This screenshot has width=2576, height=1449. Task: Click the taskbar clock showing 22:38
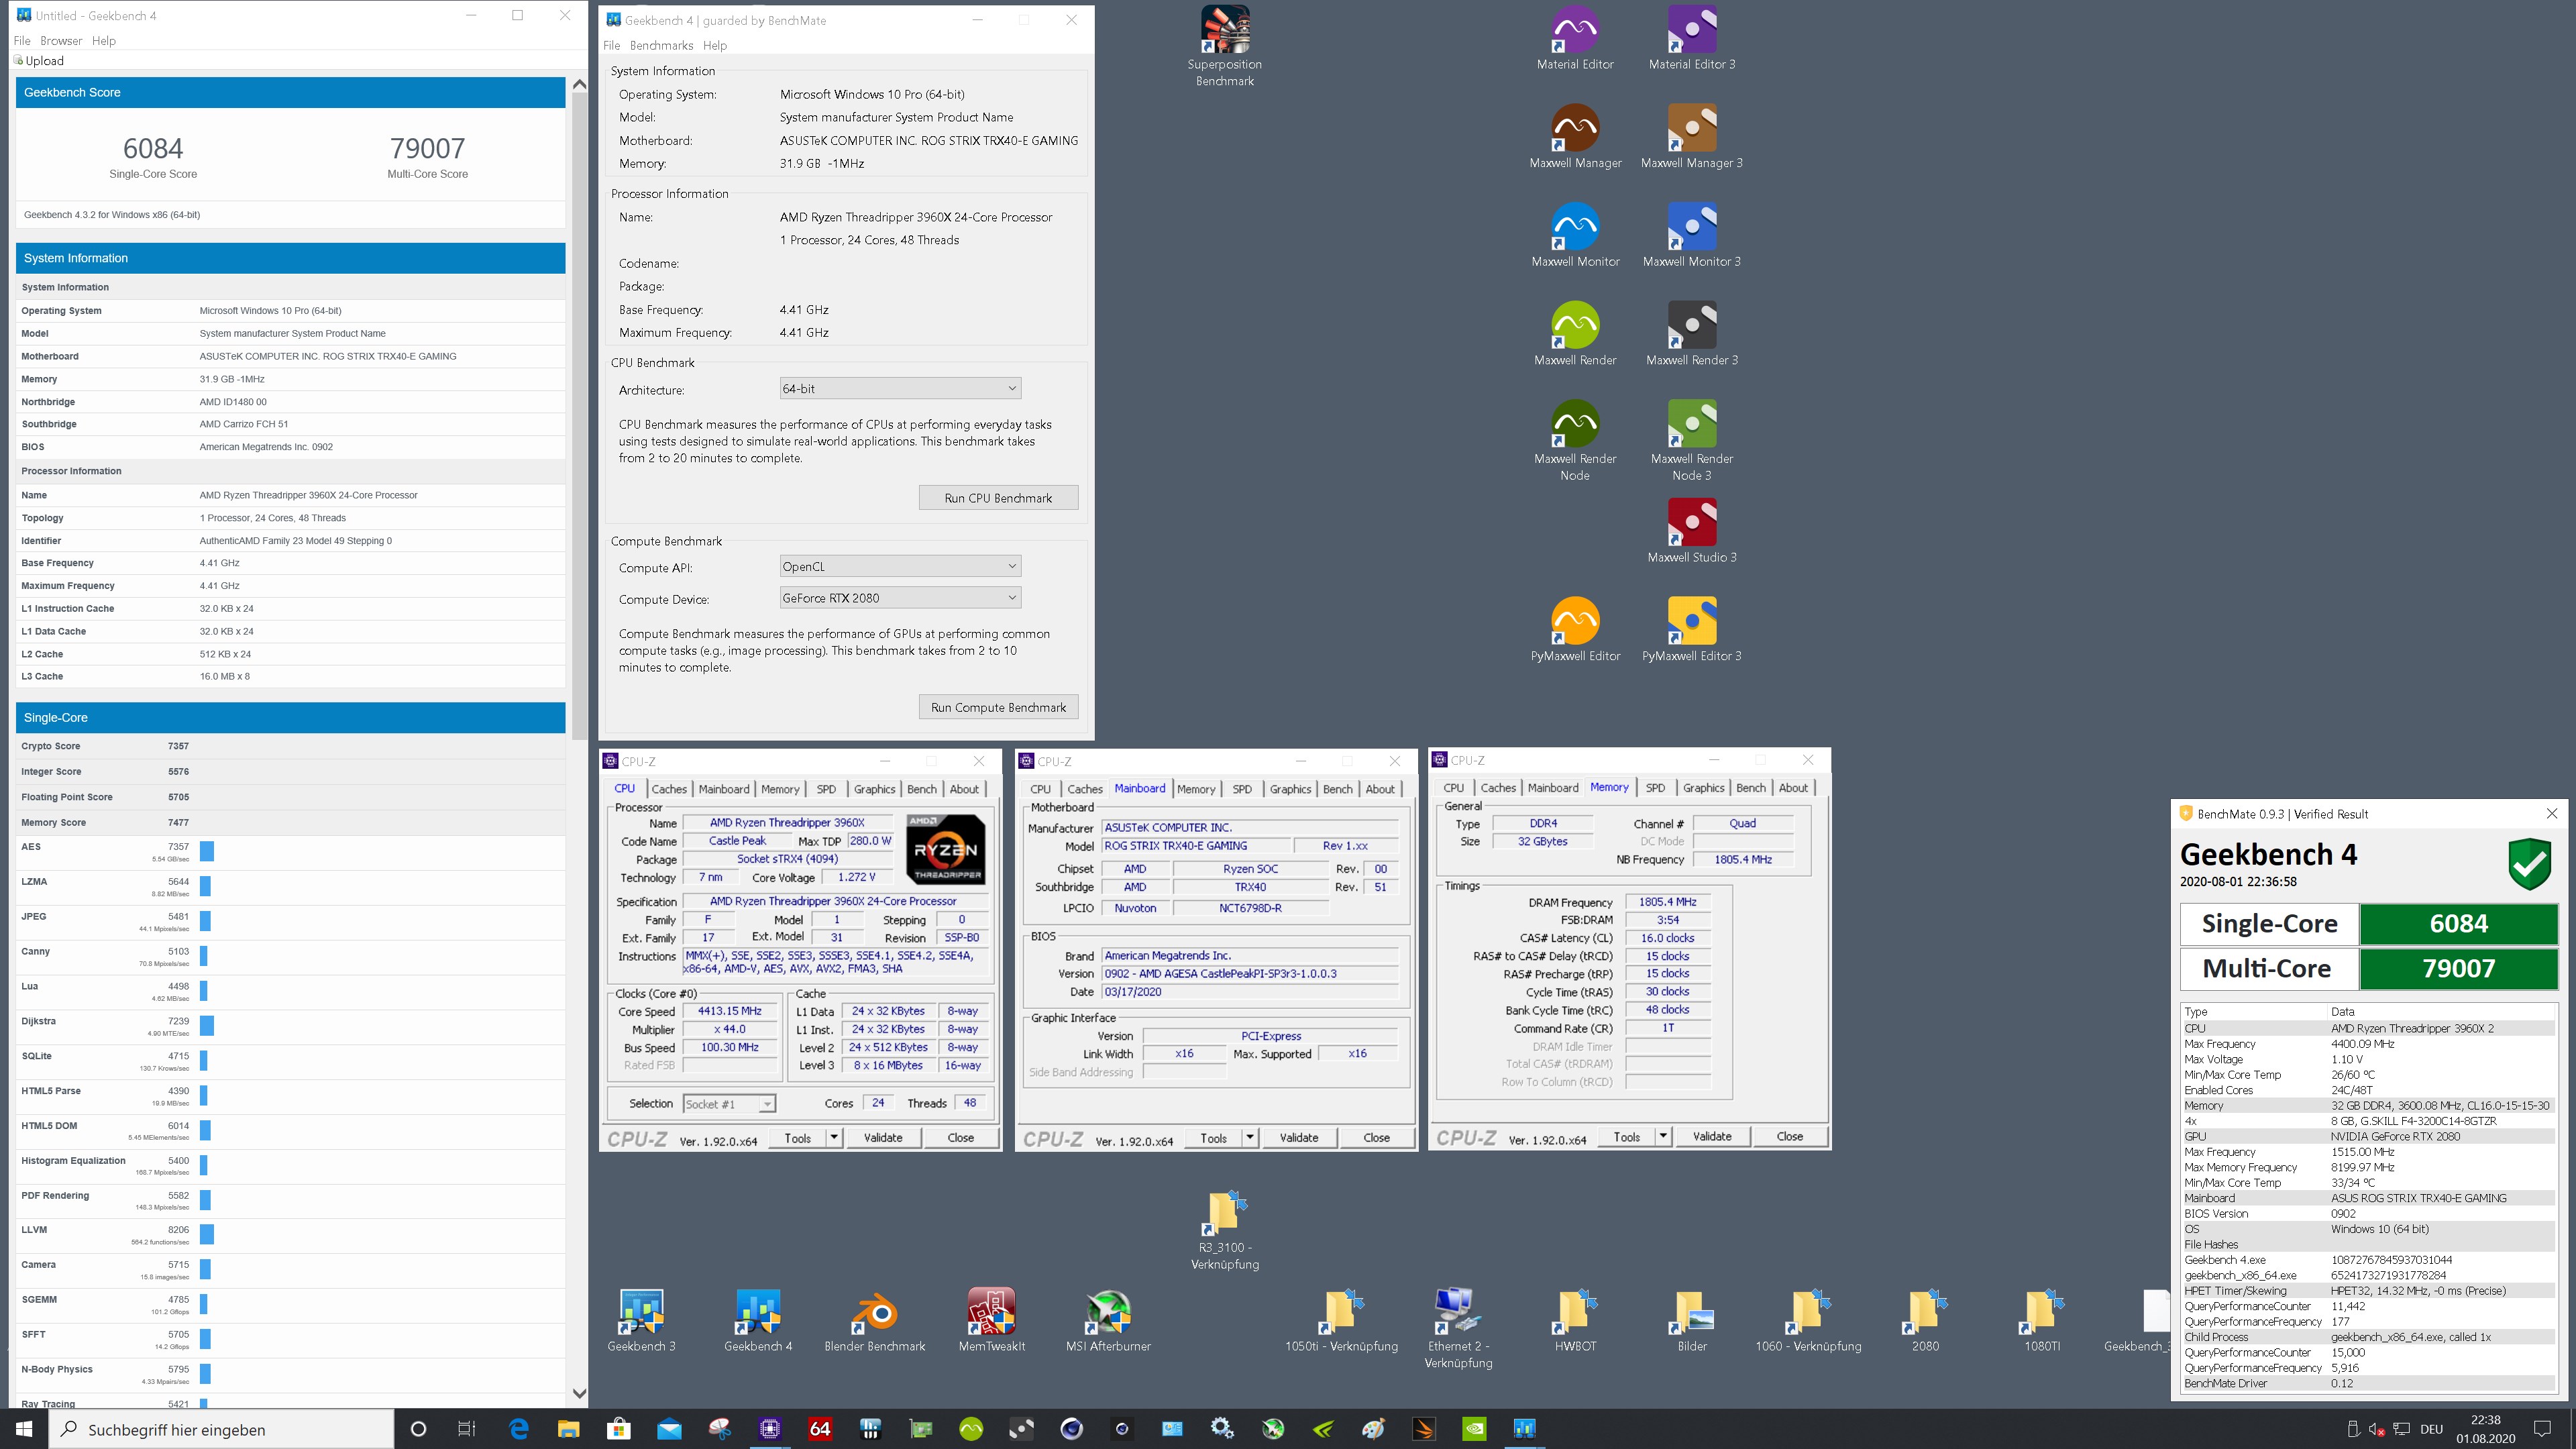click(2485, 1429)
